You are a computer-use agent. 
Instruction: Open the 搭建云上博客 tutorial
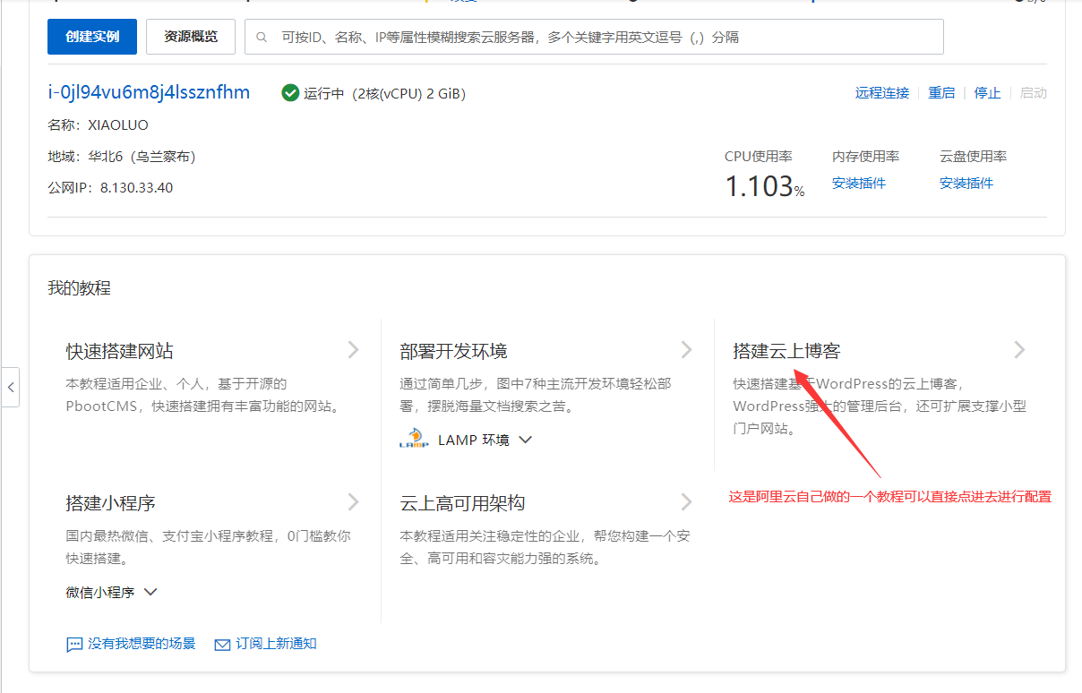[786, 351]
